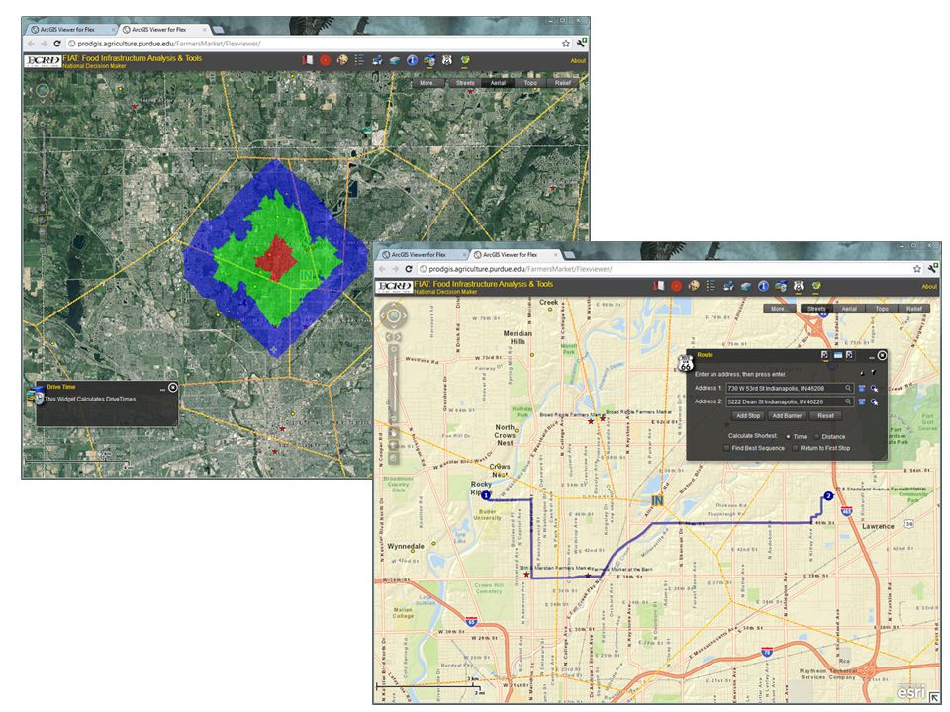The image size is (950, 712).
Task: Select Relief basemap in back window
Action: coord(562,83)
